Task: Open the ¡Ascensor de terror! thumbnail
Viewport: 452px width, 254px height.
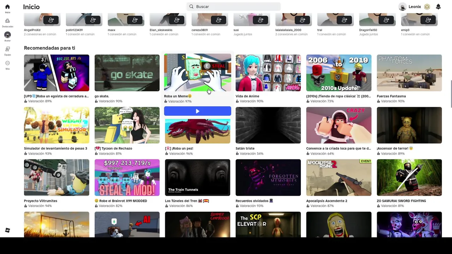Action: [409, 125]
